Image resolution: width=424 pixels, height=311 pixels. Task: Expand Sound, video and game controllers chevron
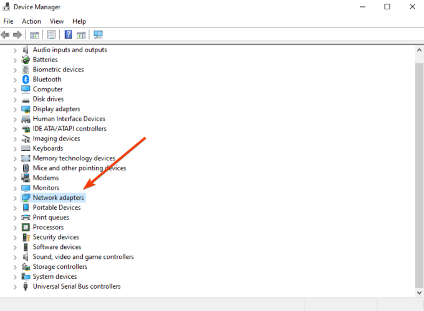(15, 258)
